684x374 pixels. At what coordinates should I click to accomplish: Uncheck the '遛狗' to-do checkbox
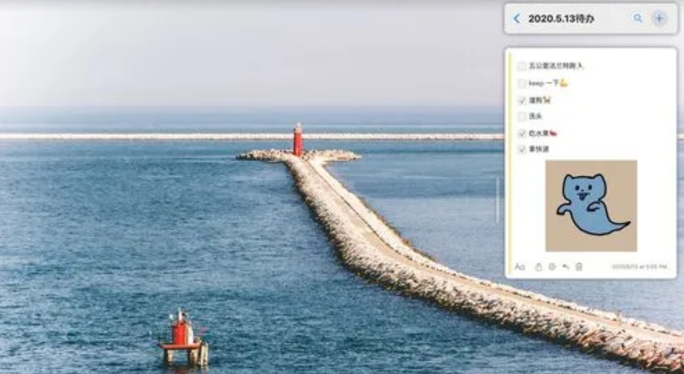coord(522,100)
